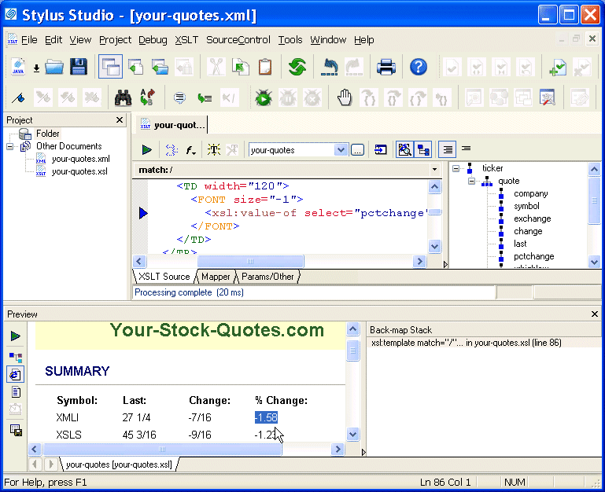This screenshot has height=492, width=605.
Task: Open the match template dropdown arrow
Action: pos(434,170)
